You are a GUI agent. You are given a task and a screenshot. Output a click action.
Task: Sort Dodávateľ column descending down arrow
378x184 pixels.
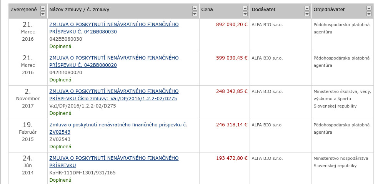click(306, 14)
